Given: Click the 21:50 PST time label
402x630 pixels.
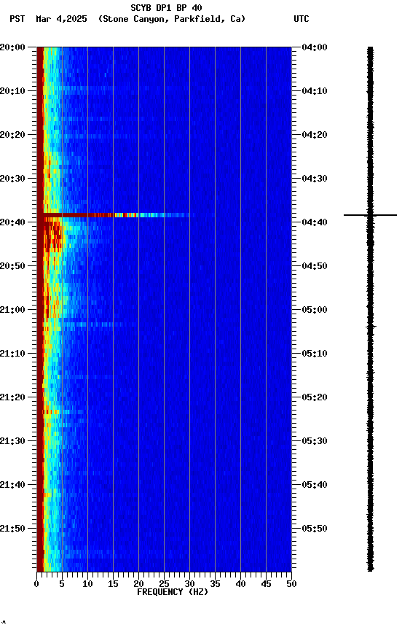Looking at the screenshot, I should pos(12,529).
